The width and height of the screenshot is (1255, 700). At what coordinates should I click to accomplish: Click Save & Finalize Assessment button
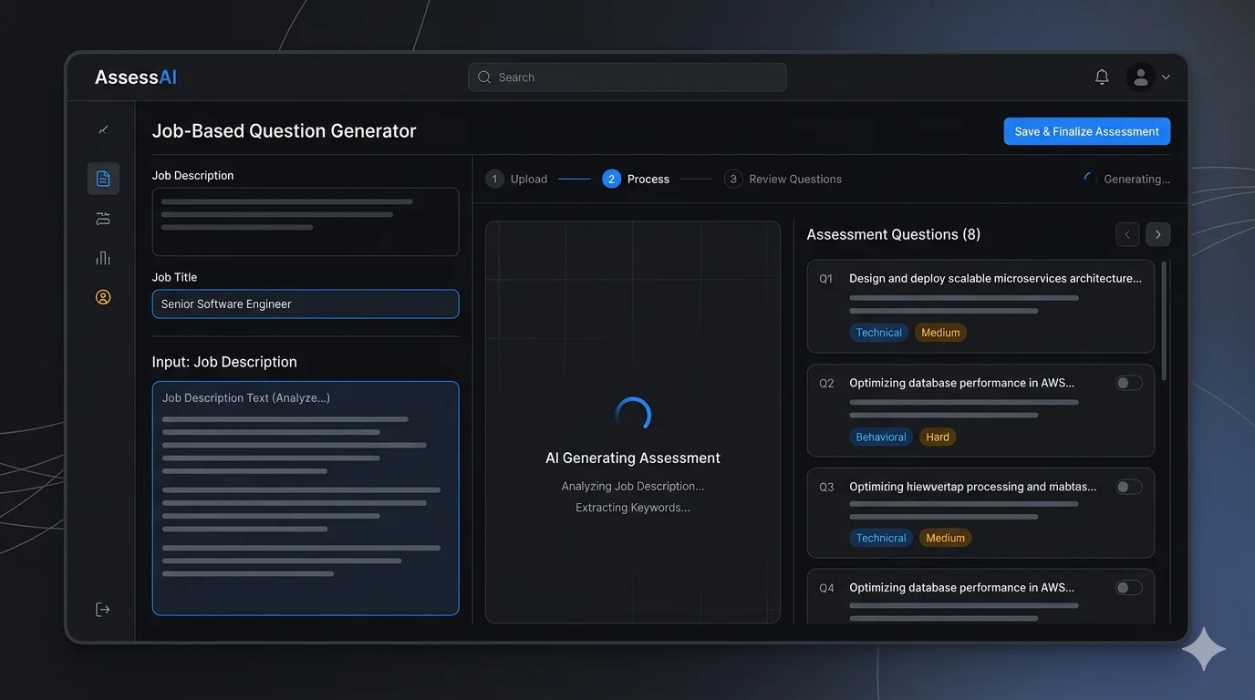[x=1087, y=131]
